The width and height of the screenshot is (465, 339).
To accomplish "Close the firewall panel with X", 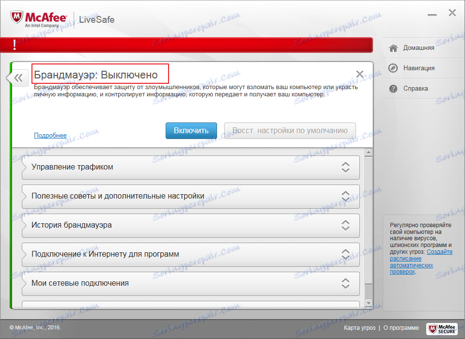I will [x=360, y=74].
